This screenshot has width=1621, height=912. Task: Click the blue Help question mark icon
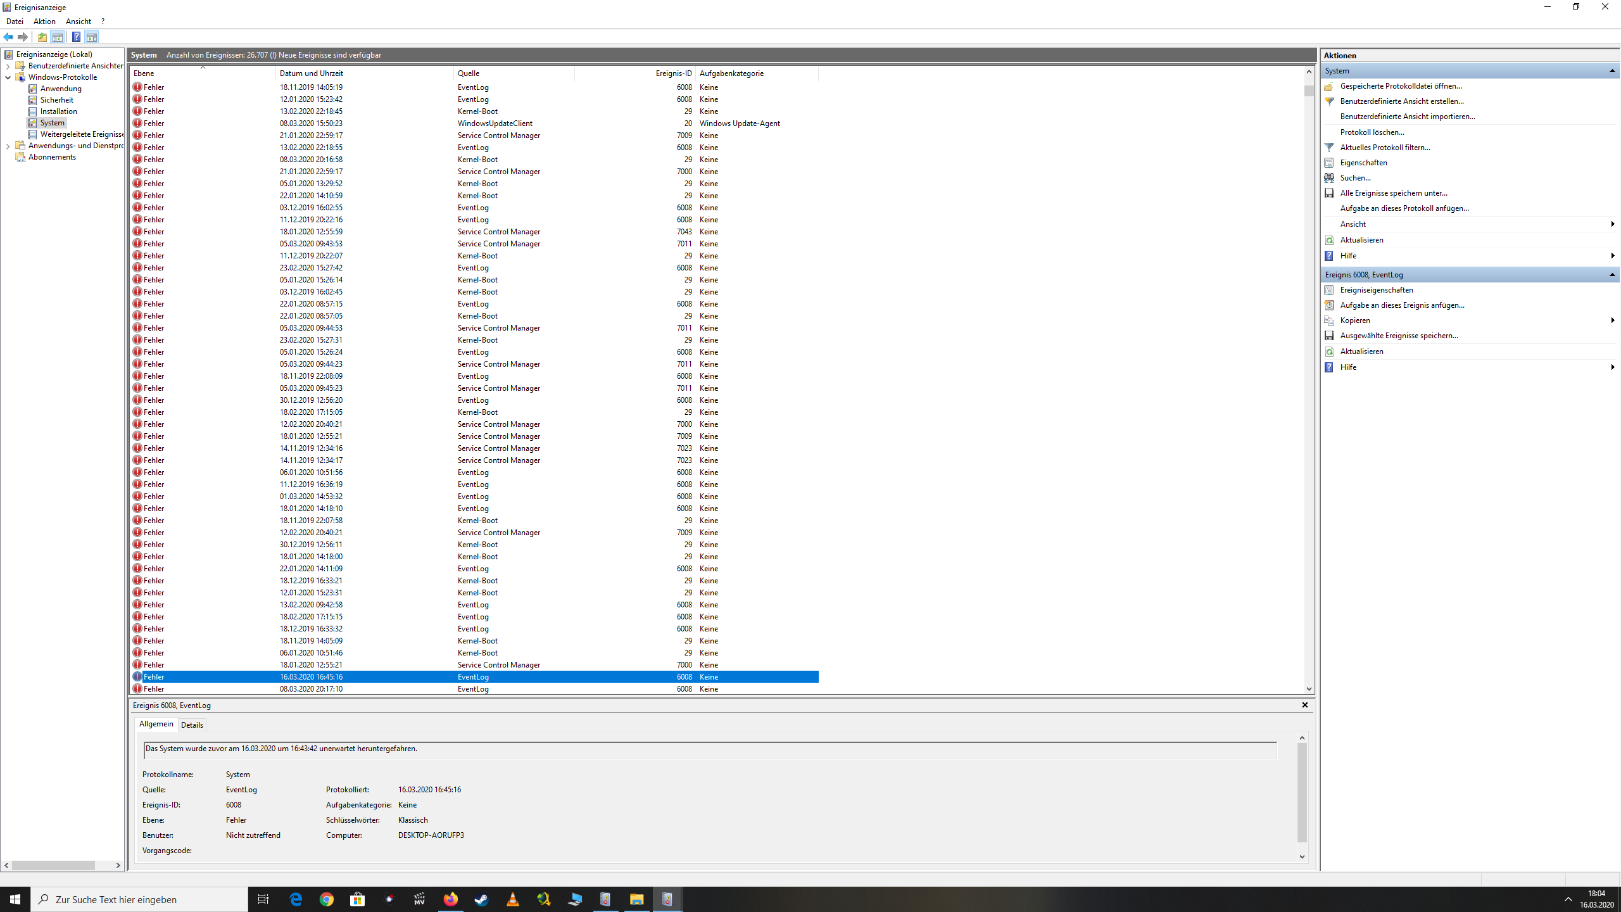76,37
